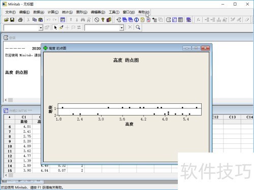Click cell with value 4.77
This screenshot has height=190, width=254.
24,156
